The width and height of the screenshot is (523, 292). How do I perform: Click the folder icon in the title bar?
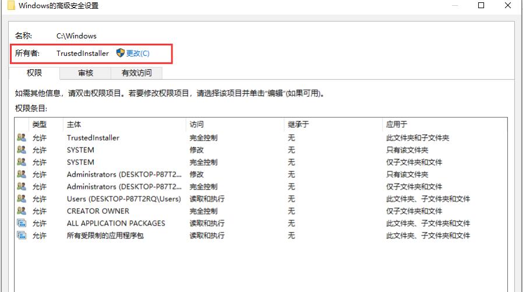click(x=11, y=5)
